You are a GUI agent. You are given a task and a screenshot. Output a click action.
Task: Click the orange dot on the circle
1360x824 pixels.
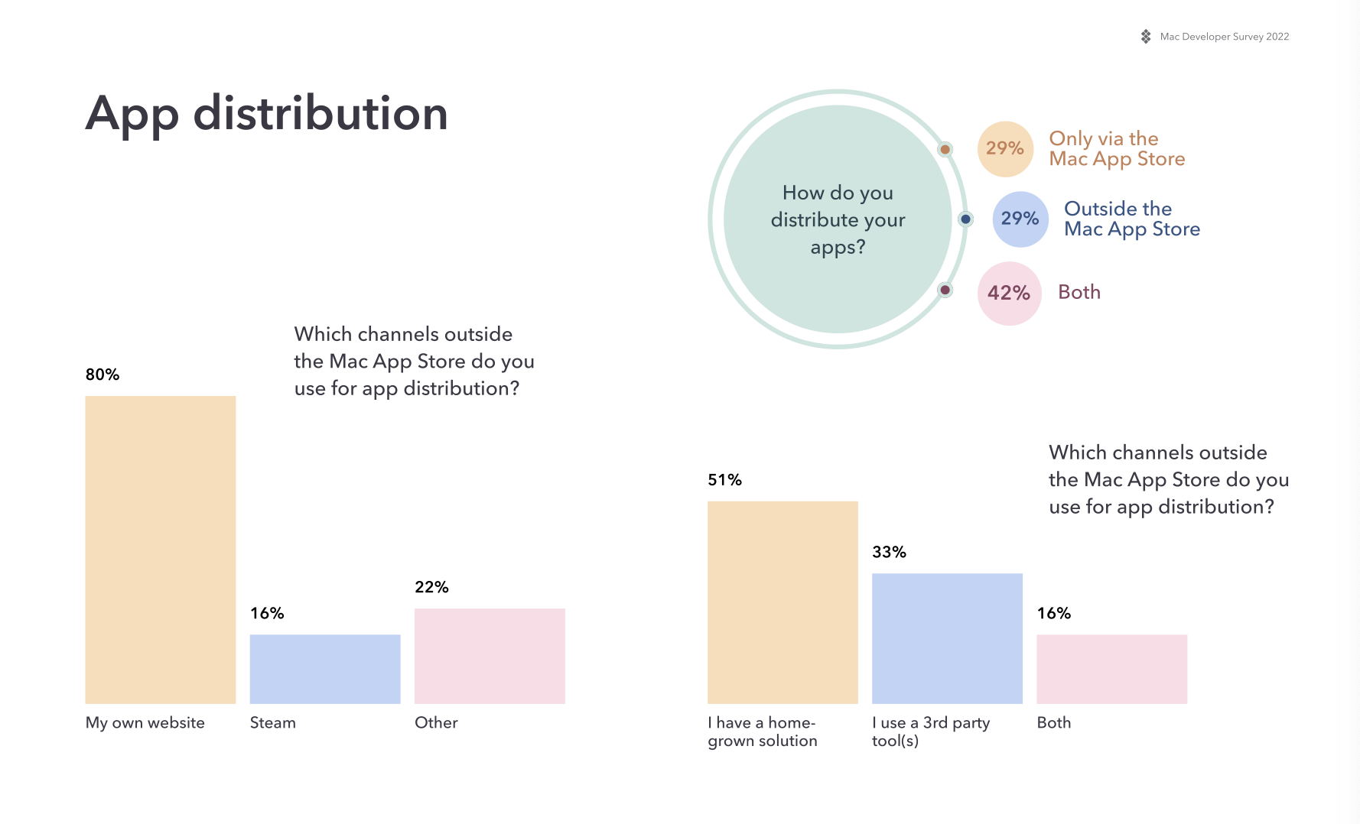pos(945,150)
